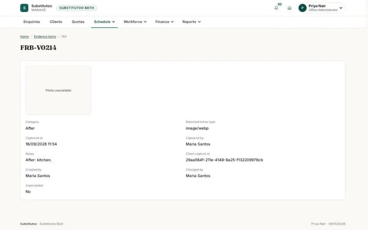Viewport: 368px width, 230px height.
Task: Click the Photo unavailable thumbnail
Action: [x=58, y=90]
